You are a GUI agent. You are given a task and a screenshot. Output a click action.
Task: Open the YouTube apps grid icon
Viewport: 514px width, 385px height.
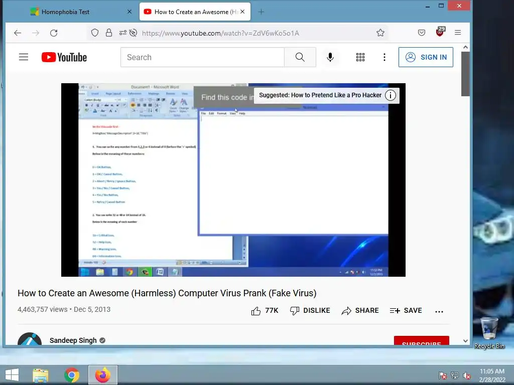(360, 57)
